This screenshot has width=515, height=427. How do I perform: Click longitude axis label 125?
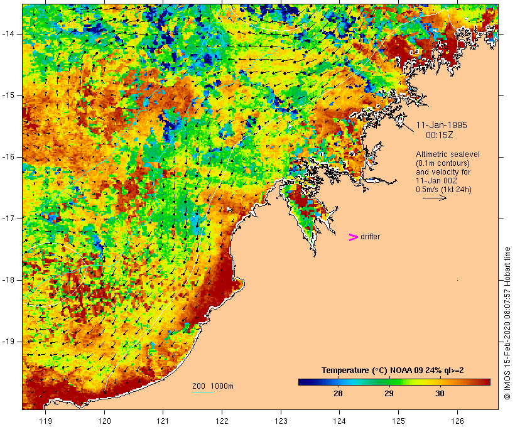tap(398, 421)
